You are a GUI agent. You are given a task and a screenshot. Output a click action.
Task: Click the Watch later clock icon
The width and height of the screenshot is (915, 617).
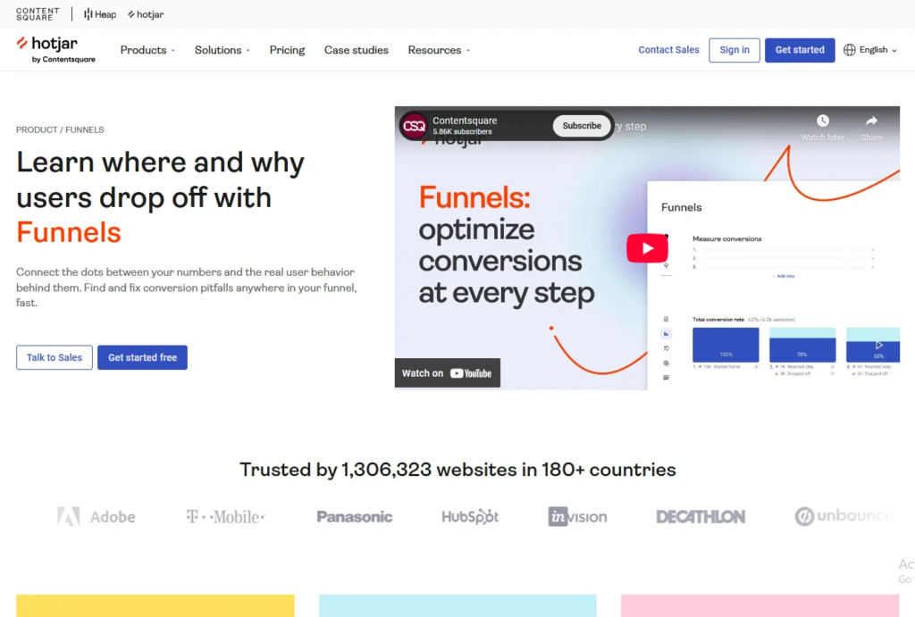(x=823, y=121)
